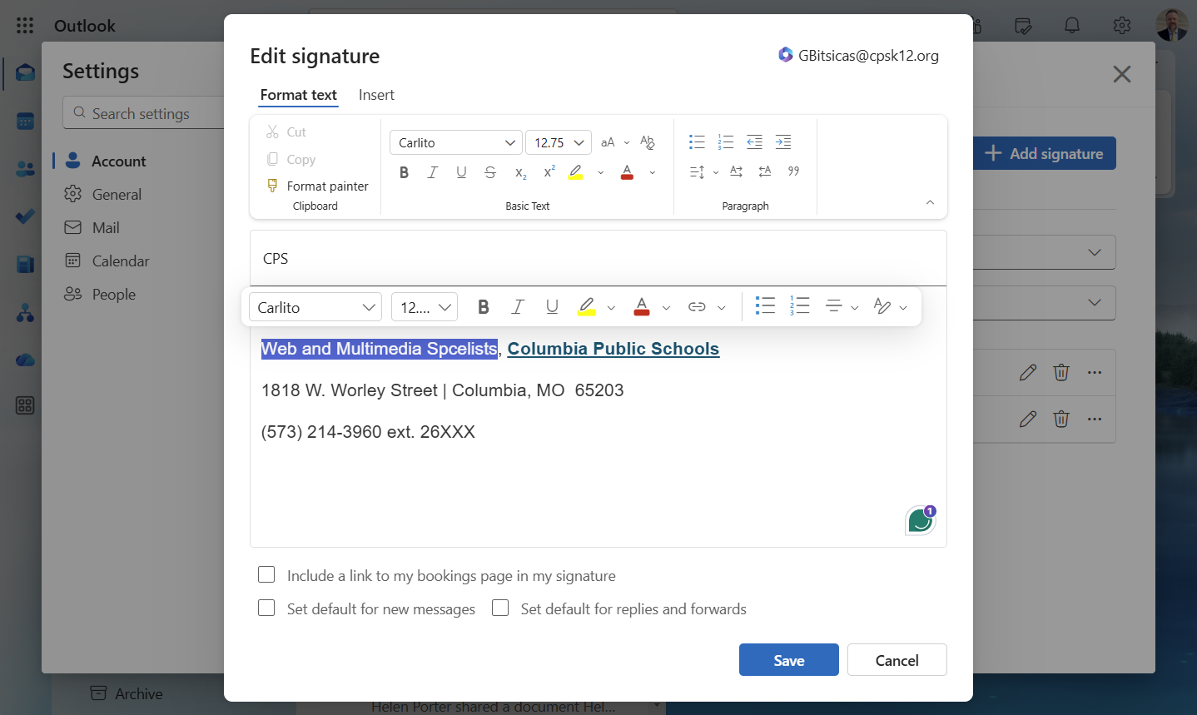Click floating toolbar red font color swatch
Screen dimensions: 1197x715
[x=642, y=307]
